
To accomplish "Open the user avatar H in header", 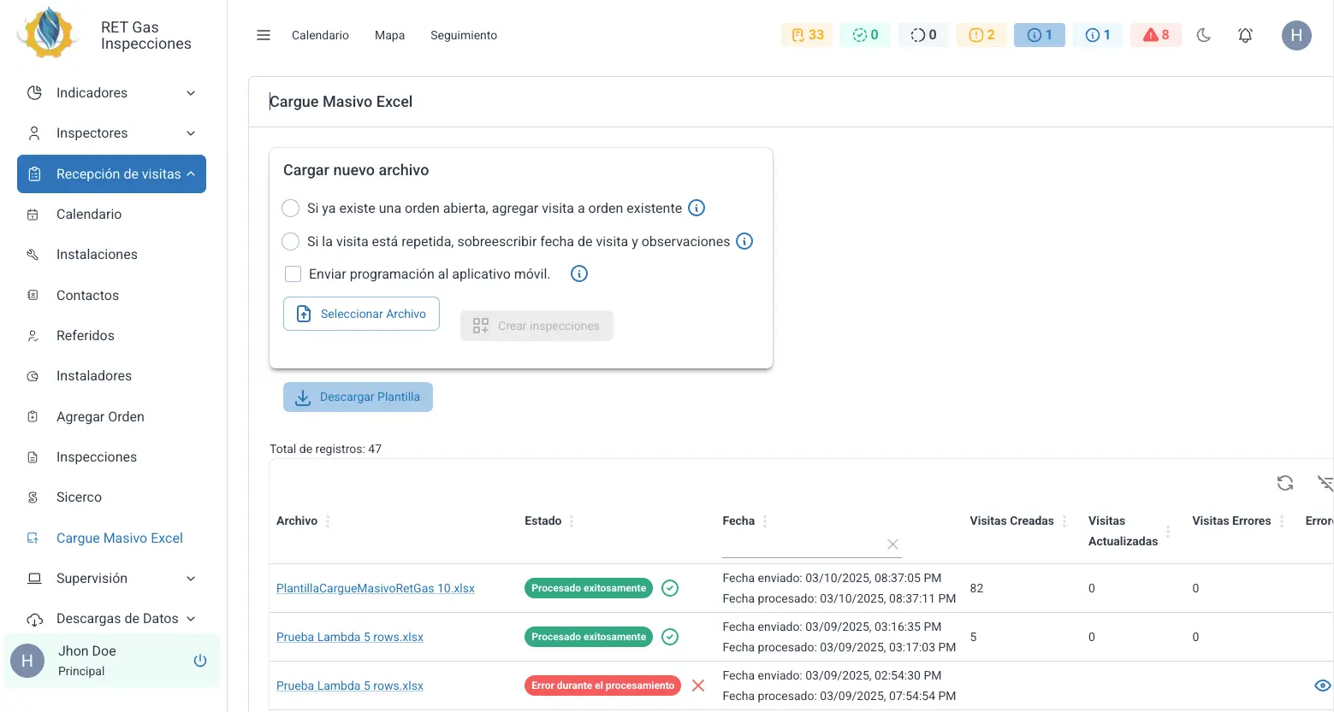I will [1296, 35].
